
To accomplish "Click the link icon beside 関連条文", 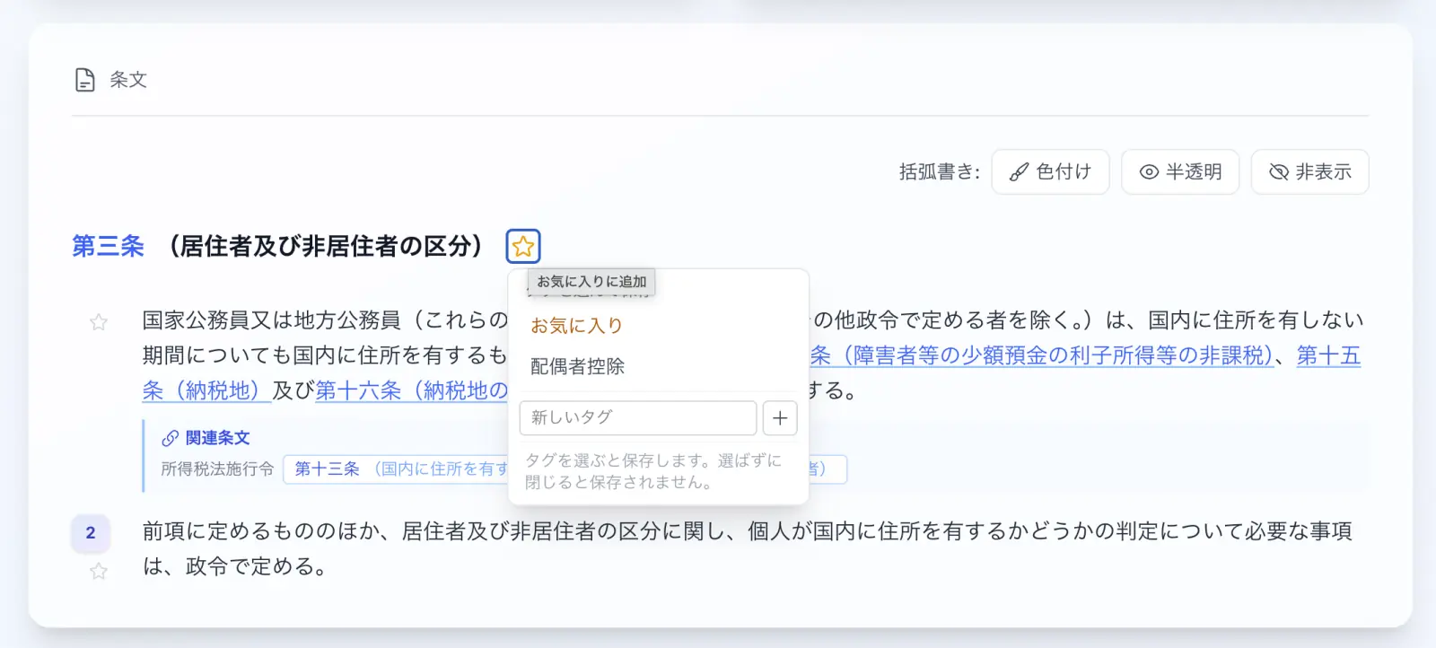I will point(170,438).
